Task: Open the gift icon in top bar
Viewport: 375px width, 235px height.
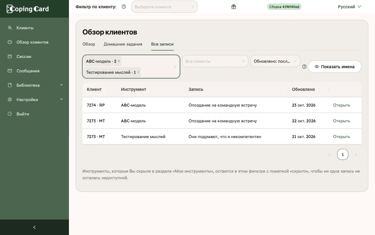Action: tap(234, 7)
